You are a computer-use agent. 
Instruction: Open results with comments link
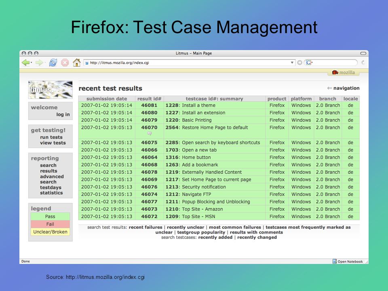point(256,233)
